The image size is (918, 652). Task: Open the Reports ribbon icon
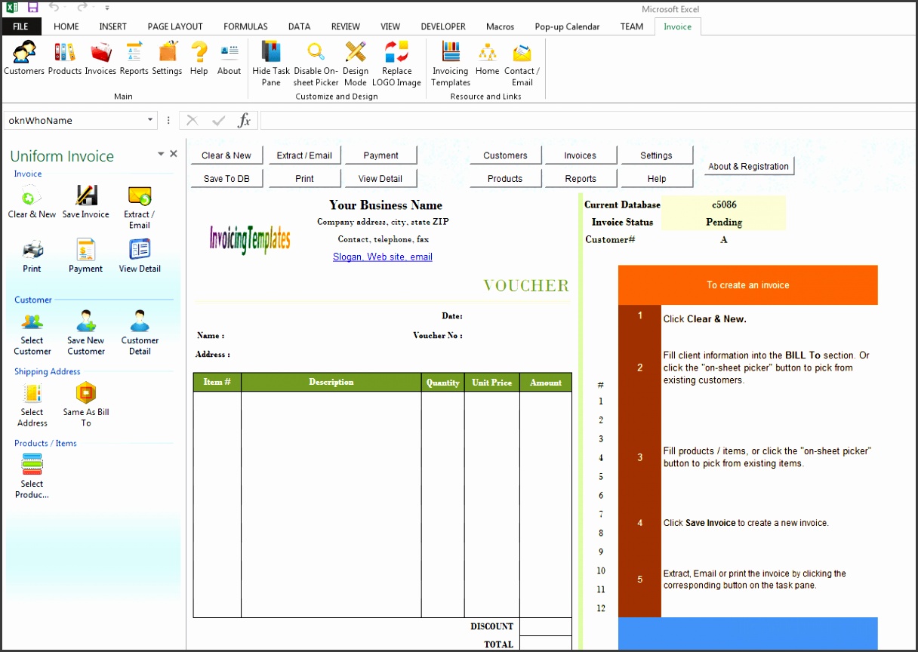point(134,58)
